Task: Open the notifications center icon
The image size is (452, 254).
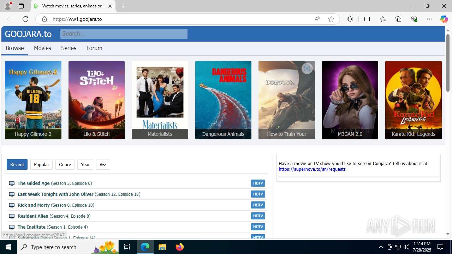Action: [x=440, y=247]
